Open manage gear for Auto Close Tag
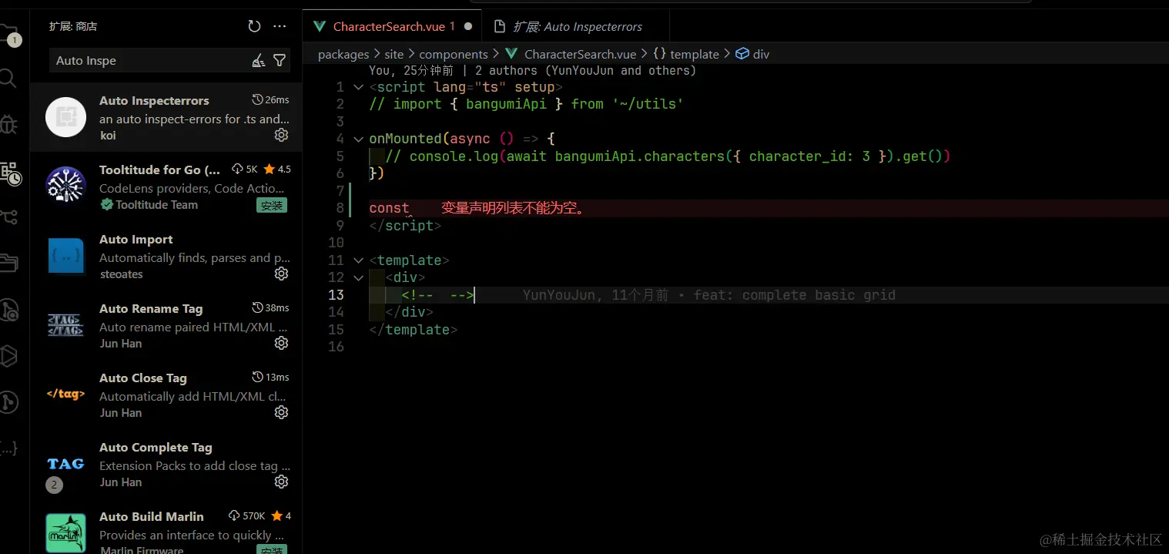1169x554 pixels. 281,412
